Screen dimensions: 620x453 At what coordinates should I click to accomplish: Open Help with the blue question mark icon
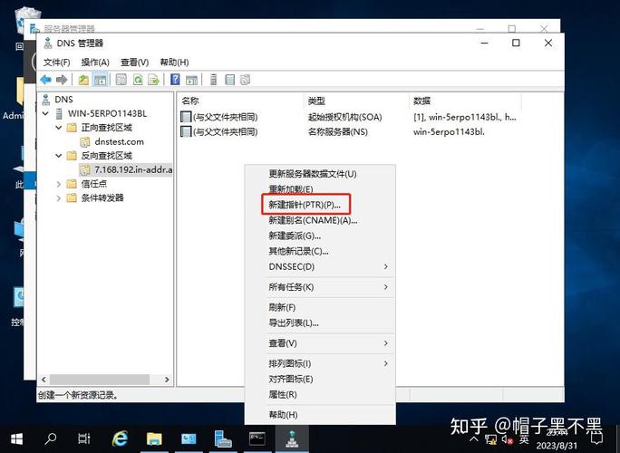pyautogui.click(x=175, y=80)
